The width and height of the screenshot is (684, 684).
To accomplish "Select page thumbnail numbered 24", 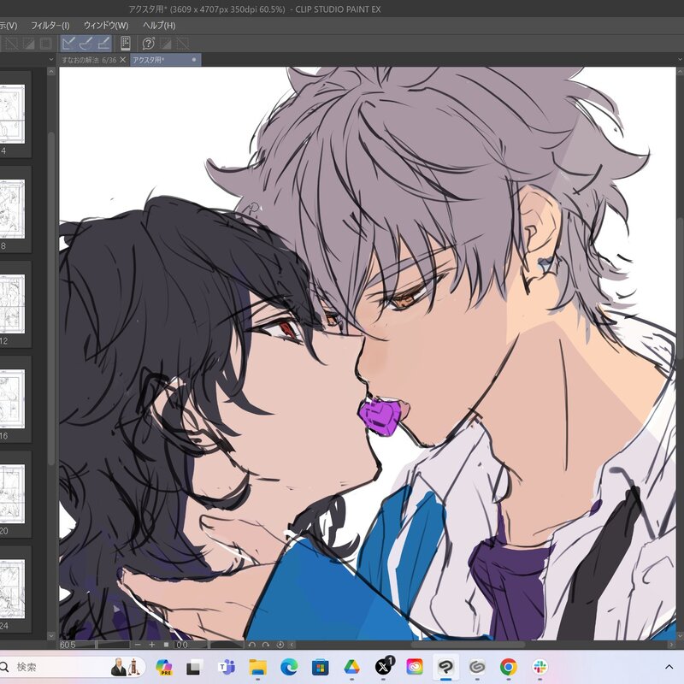I will pyautogui.click(x=12, y=589).
